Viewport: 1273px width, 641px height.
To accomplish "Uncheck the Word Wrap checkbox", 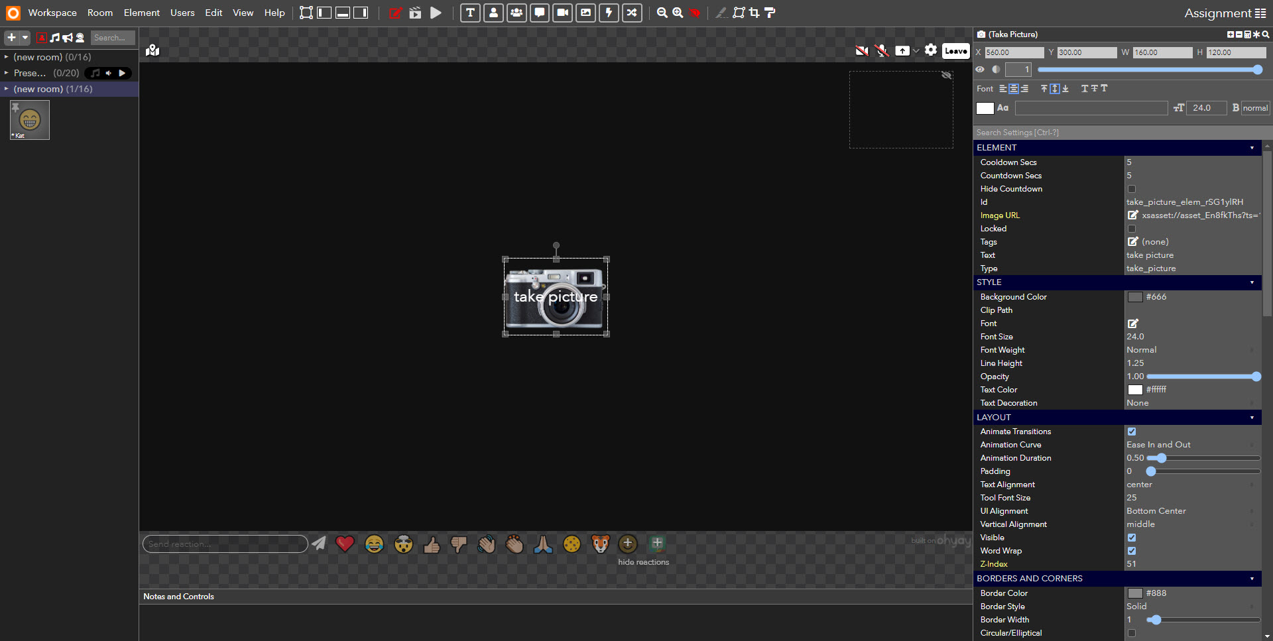I will point(1132,551).
